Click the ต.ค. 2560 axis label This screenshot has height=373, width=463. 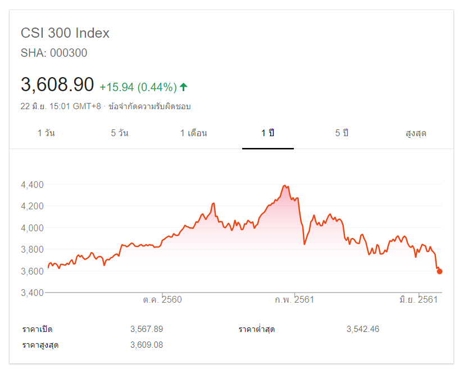(x=162, y=300)
